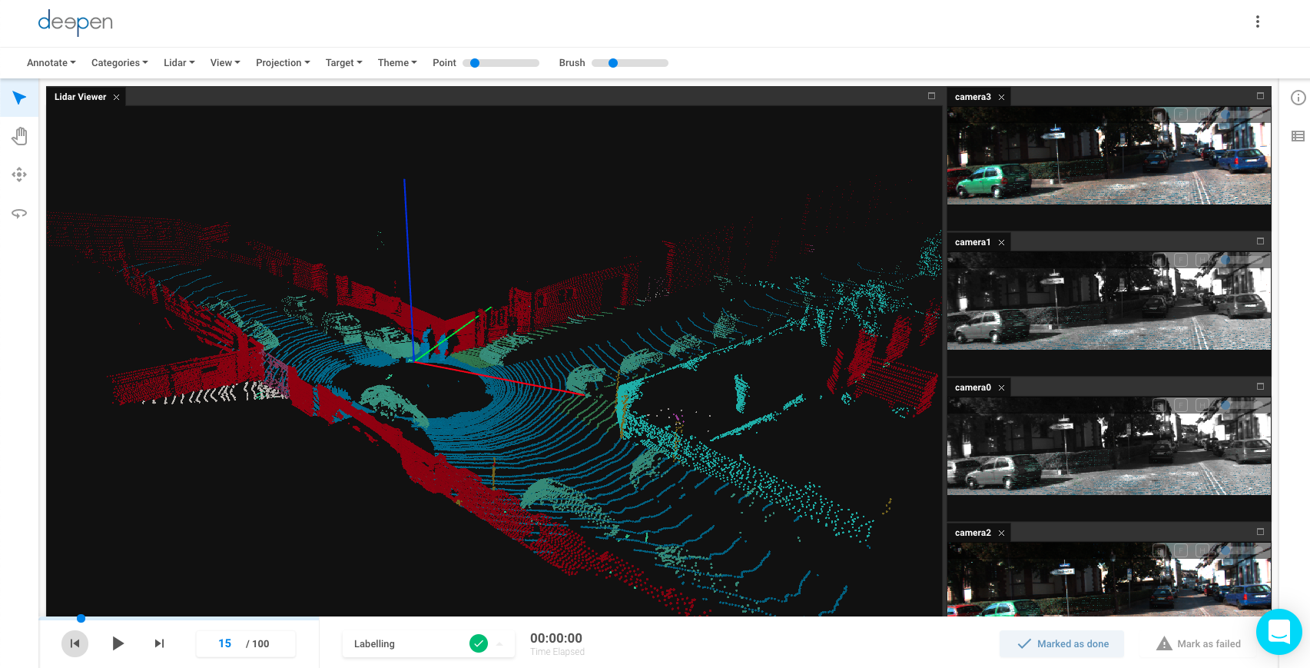Close the camera3 tab
1310x668 pixels.
click(1001, 97)
